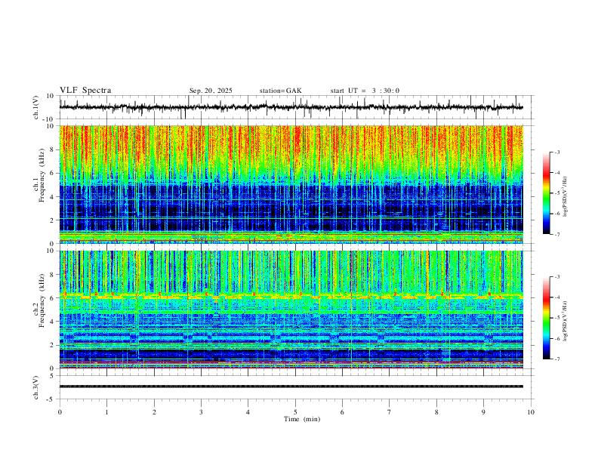598x462 pixels.
Task: Click the lower PSD color scale bar
Action: (546, 318)
